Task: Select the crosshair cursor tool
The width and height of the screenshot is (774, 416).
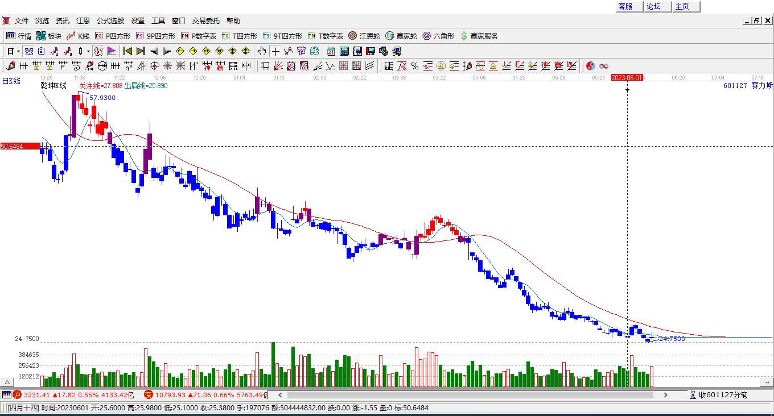Action: tap(275, 51)
